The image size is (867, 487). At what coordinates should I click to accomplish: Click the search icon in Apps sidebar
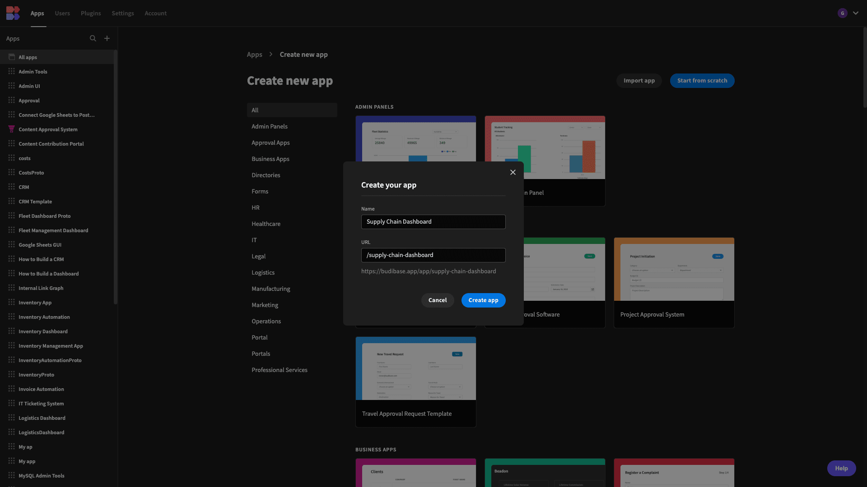(93, 39)
